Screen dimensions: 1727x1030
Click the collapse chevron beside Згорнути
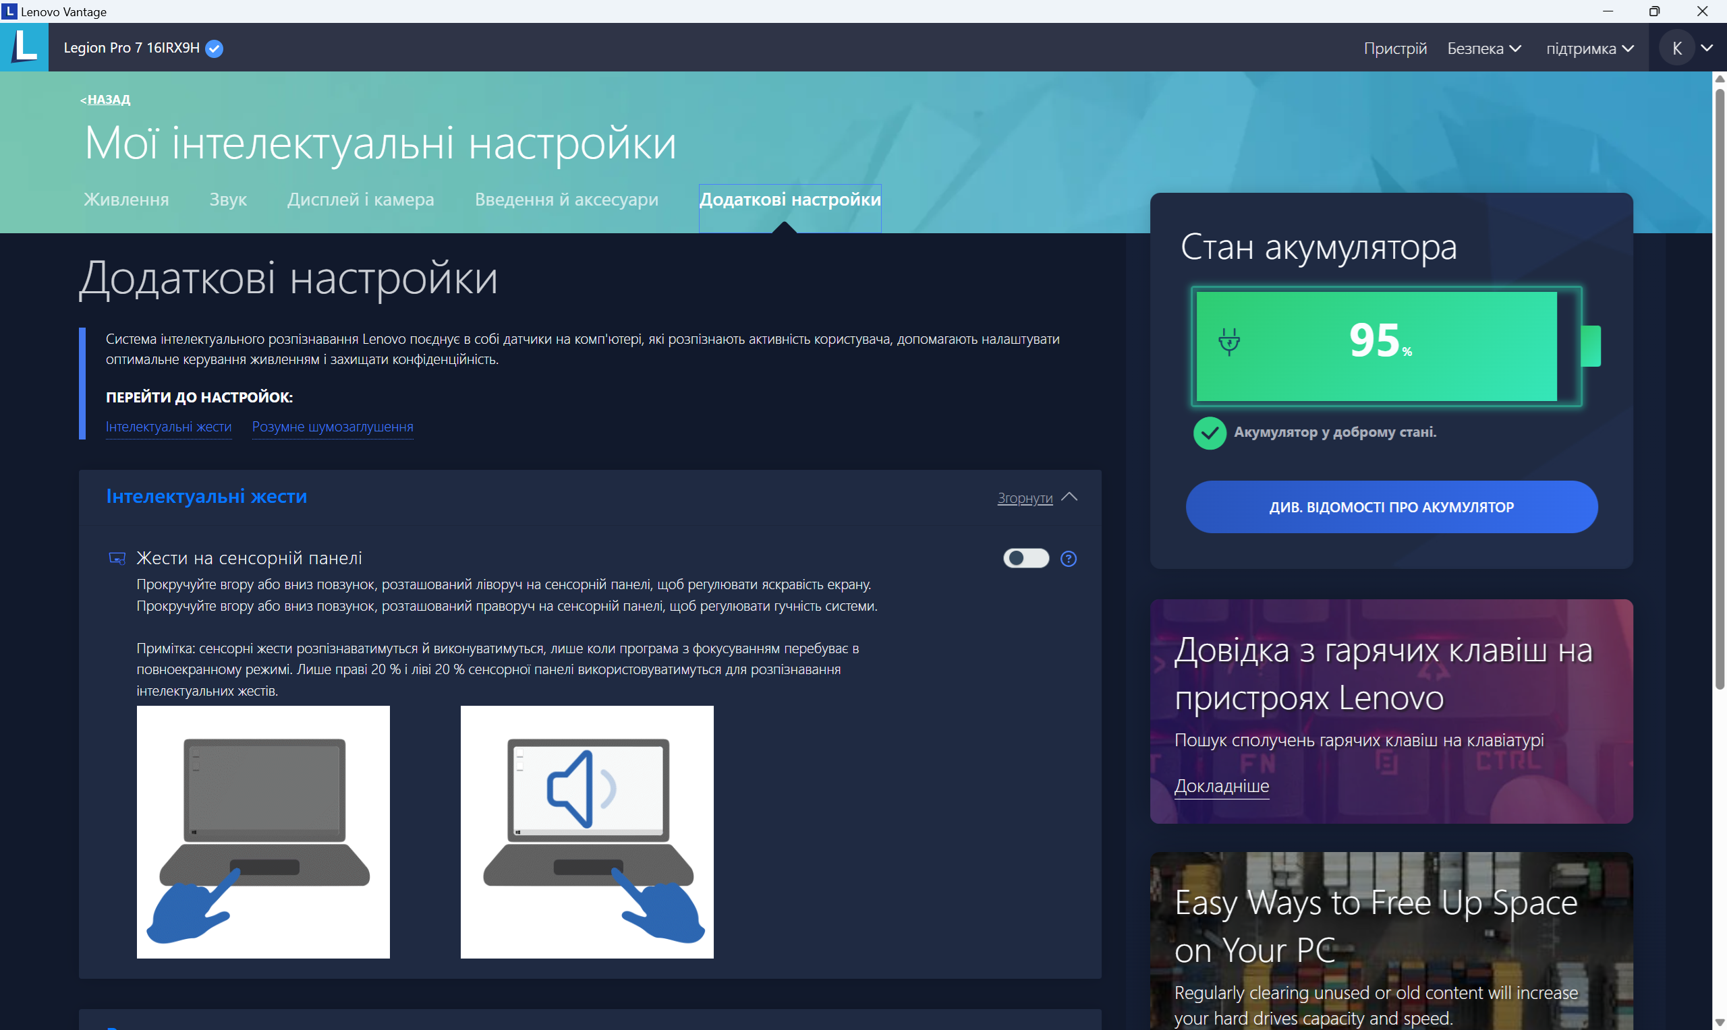pos(1069,497)
